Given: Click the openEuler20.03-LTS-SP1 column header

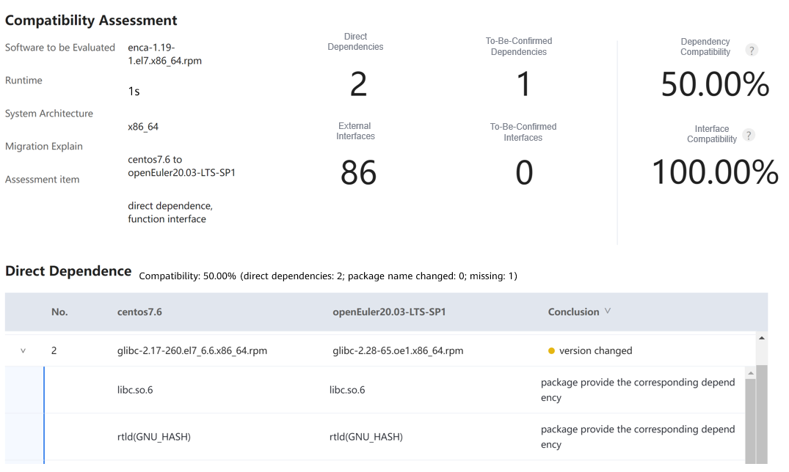Looking at the screenshot, I should pos(389,311).
